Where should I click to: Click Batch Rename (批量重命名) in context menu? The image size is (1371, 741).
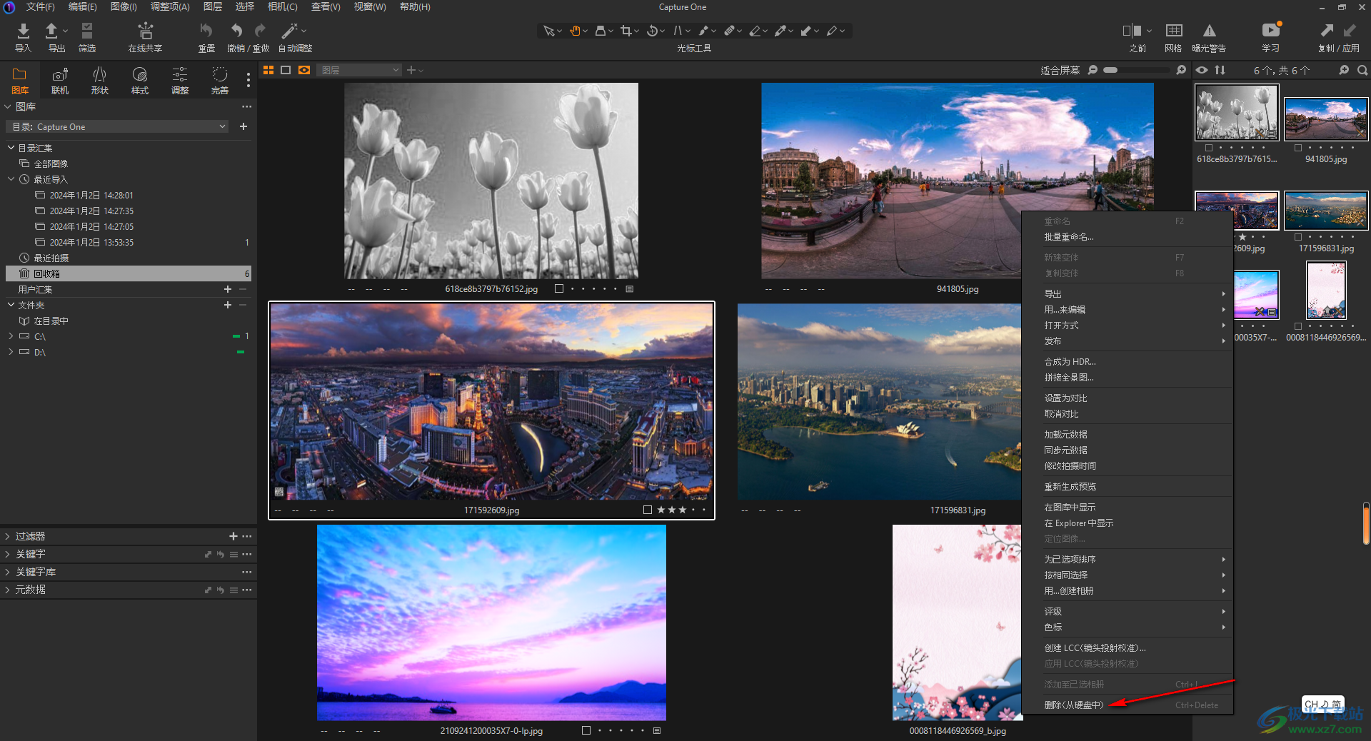coord(1068,237)
